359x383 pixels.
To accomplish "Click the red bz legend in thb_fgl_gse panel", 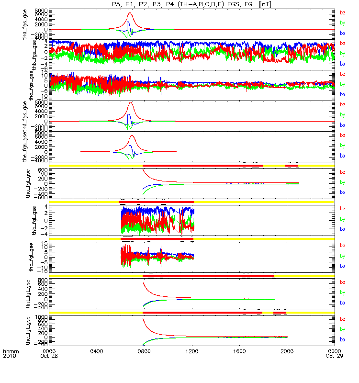I will [x=343, y=209].
